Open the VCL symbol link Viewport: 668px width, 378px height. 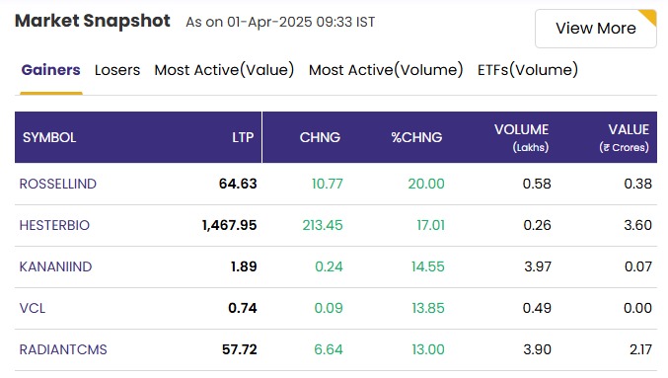point(33,308)
